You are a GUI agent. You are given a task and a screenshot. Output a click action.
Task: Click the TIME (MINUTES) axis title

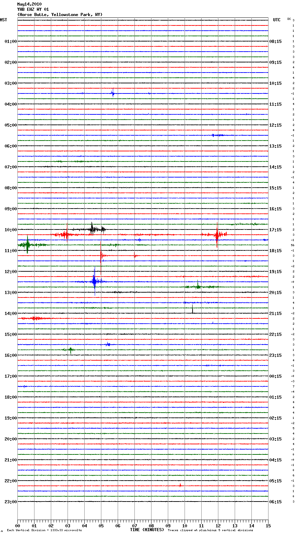point(147,530)
